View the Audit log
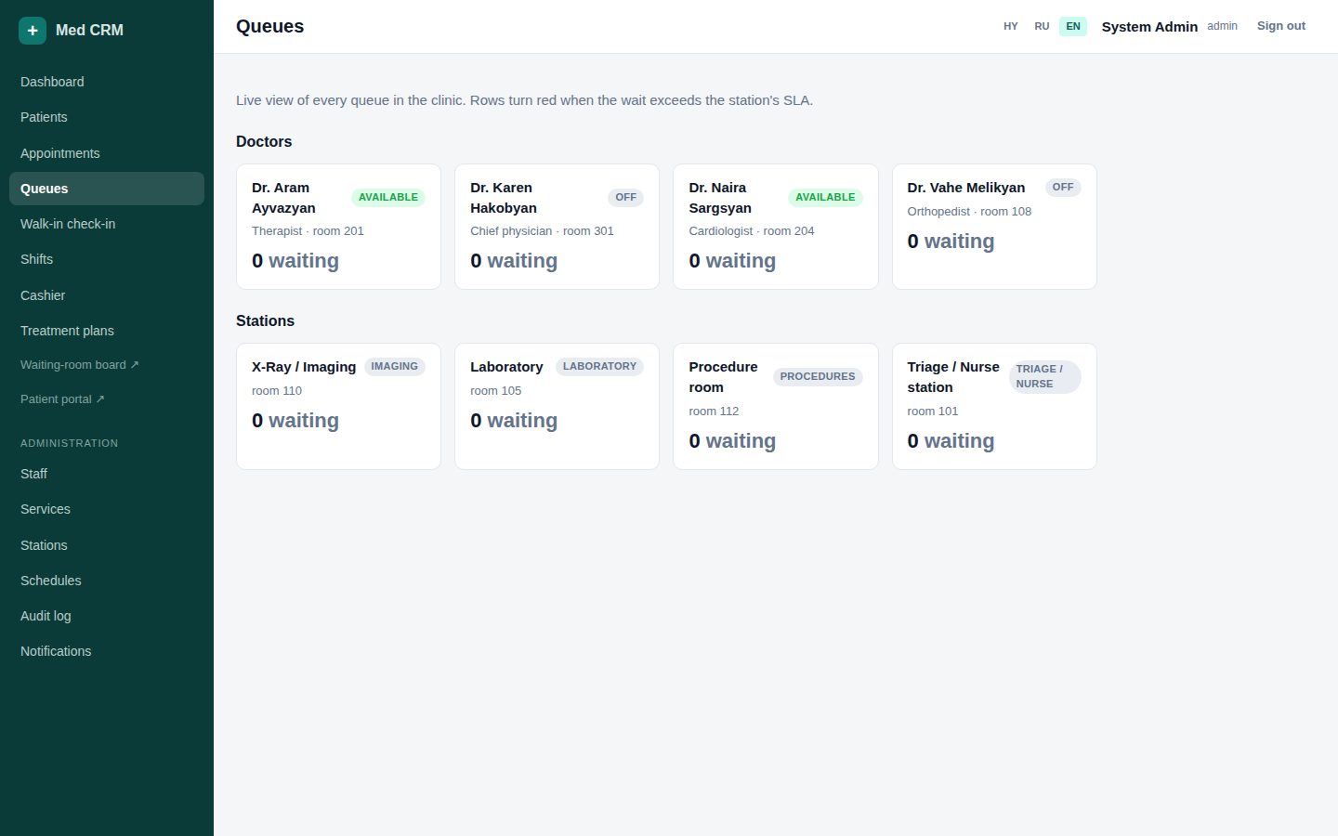 tap(107, 616)
